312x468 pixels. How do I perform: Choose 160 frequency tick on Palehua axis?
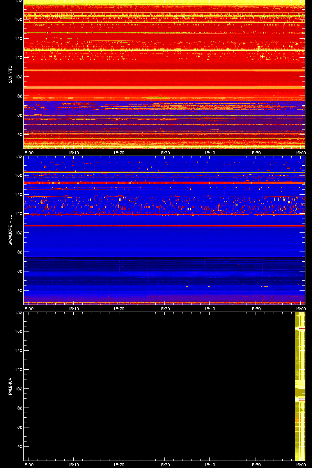pos(18,331)
